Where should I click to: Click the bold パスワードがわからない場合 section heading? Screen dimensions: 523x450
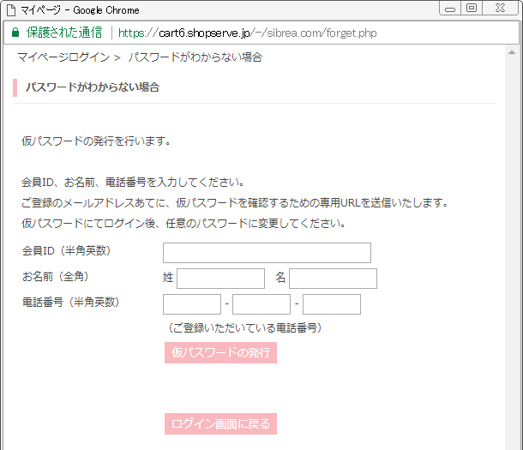(92, 87)
